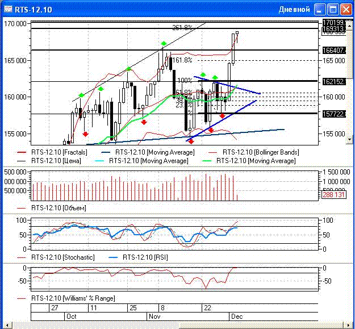This screenshot has width=355, height=329.
Task: Click the Дневной timeframe label in title bar
Action: pyautogui.click(x=294, y=10)
